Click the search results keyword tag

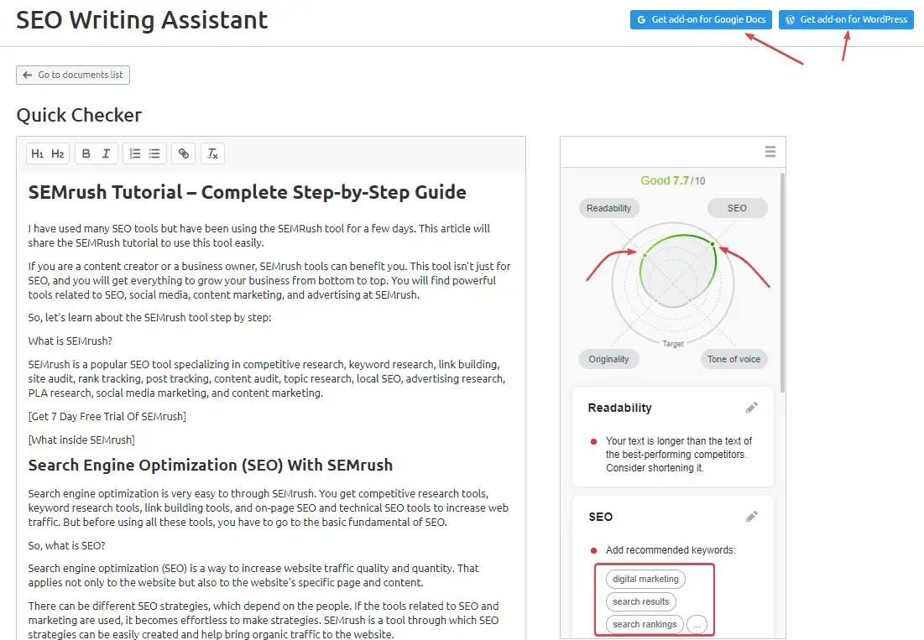coord(640,601)
